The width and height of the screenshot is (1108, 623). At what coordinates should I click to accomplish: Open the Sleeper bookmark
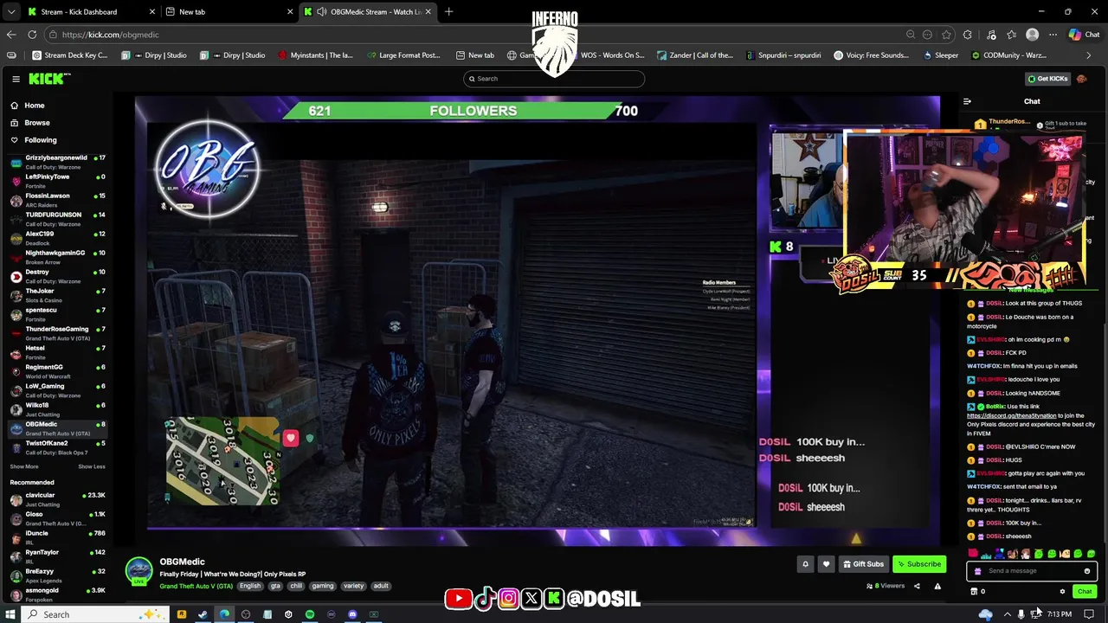(940, 55)
